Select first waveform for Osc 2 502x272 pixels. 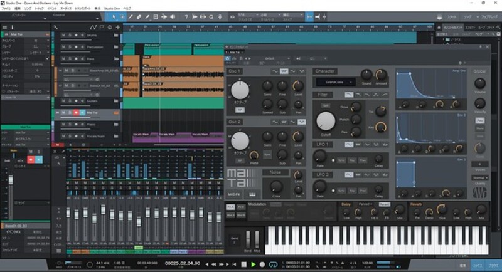pos(275,122)
